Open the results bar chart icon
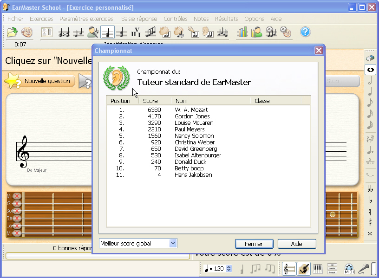The image size is (379, 278). click(242, 32)
